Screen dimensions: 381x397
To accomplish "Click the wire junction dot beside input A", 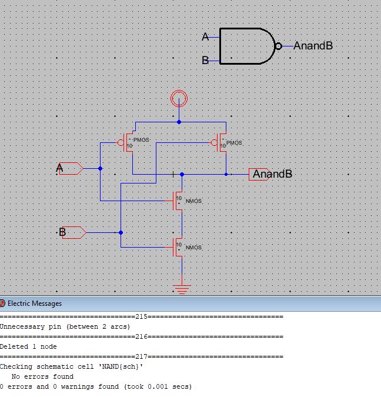I will click(100, 168).
